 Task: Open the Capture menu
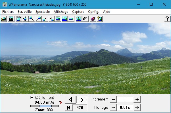tap(78, 12)
